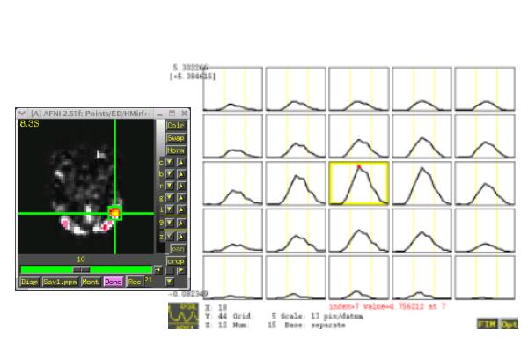Click the red peak marker on center graph
Image resolution: width=528 pixels, height=352 pixels.
[359, 166]
